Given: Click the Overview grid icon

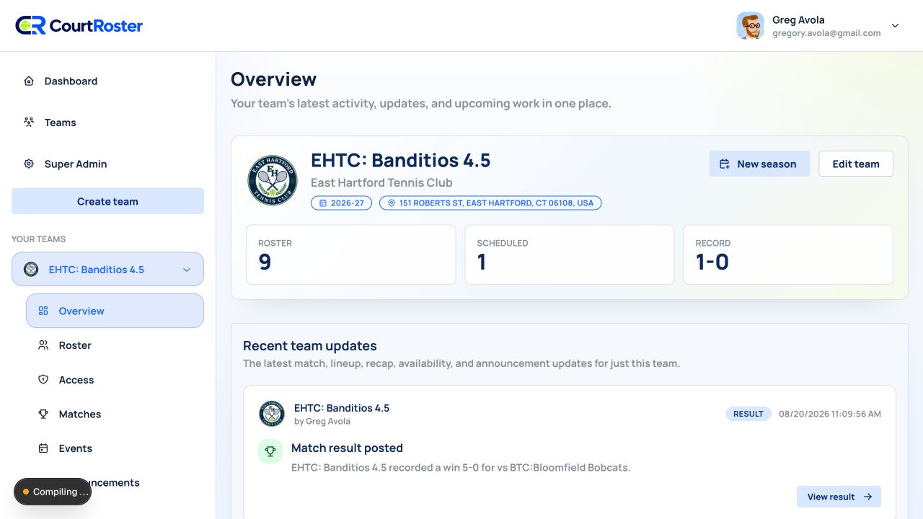Looking at the screenshot, I should click(43, 311).
